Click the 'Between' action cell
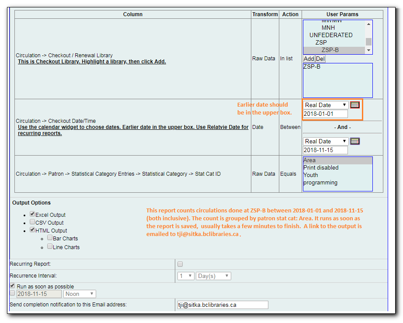The image size is (403, 323). (x=290, y=127)
